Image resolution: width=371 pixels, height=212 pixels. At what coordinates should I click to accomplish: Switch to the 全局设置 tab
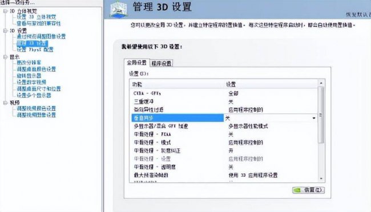(137, 63)
